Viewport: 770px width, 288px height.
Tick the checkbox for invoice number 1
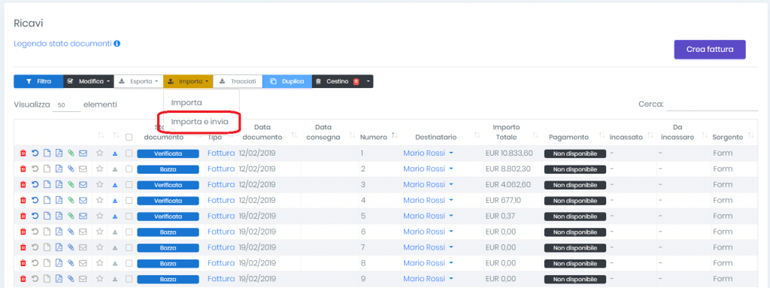coord(129,153)
